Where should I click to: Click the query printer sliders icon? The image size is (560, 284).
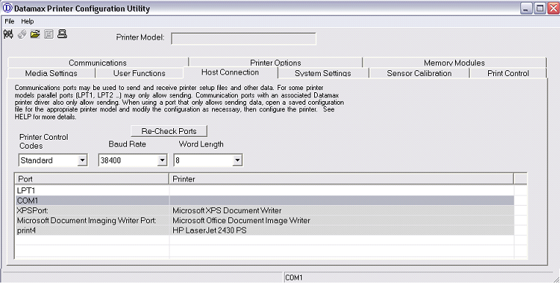click(x=8, y=34)
